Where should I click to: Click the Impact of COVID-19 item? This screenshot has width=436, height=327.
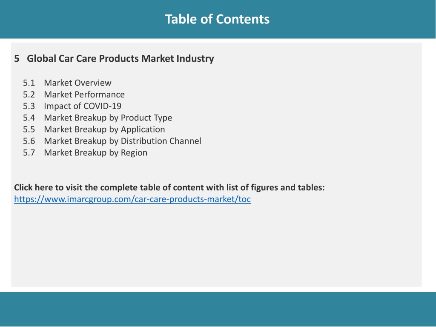tap(83, 106)
